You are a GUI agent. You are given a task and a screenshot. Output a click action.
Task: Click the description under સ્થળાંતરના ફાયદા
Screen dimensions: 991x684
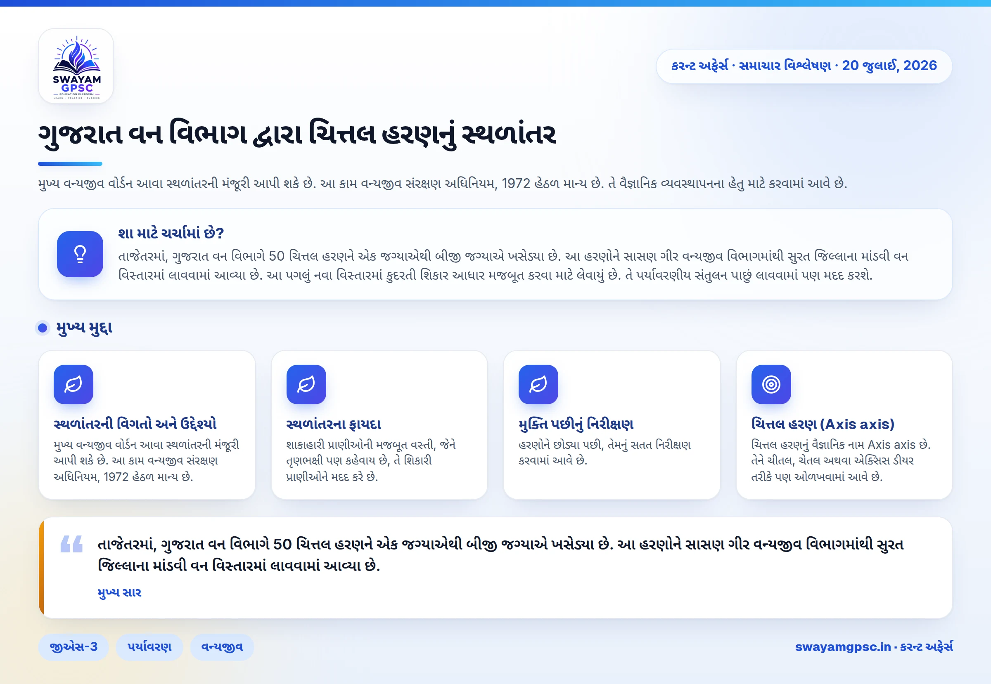(x=371, y=461)
